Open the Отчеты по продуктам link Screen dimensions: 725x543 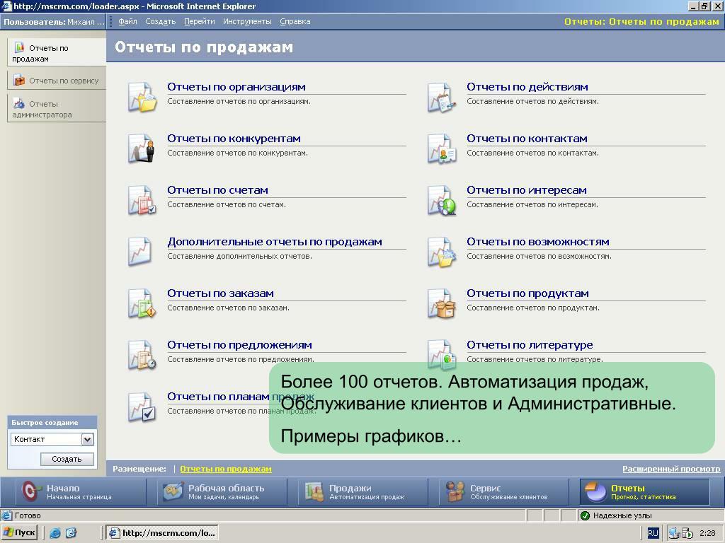527,293
